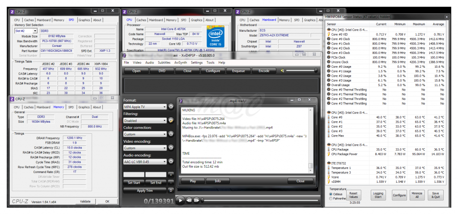This screenshot has height=214, width=458.
Task: Select the Celsius temperature option
Action: coord(331,194)
